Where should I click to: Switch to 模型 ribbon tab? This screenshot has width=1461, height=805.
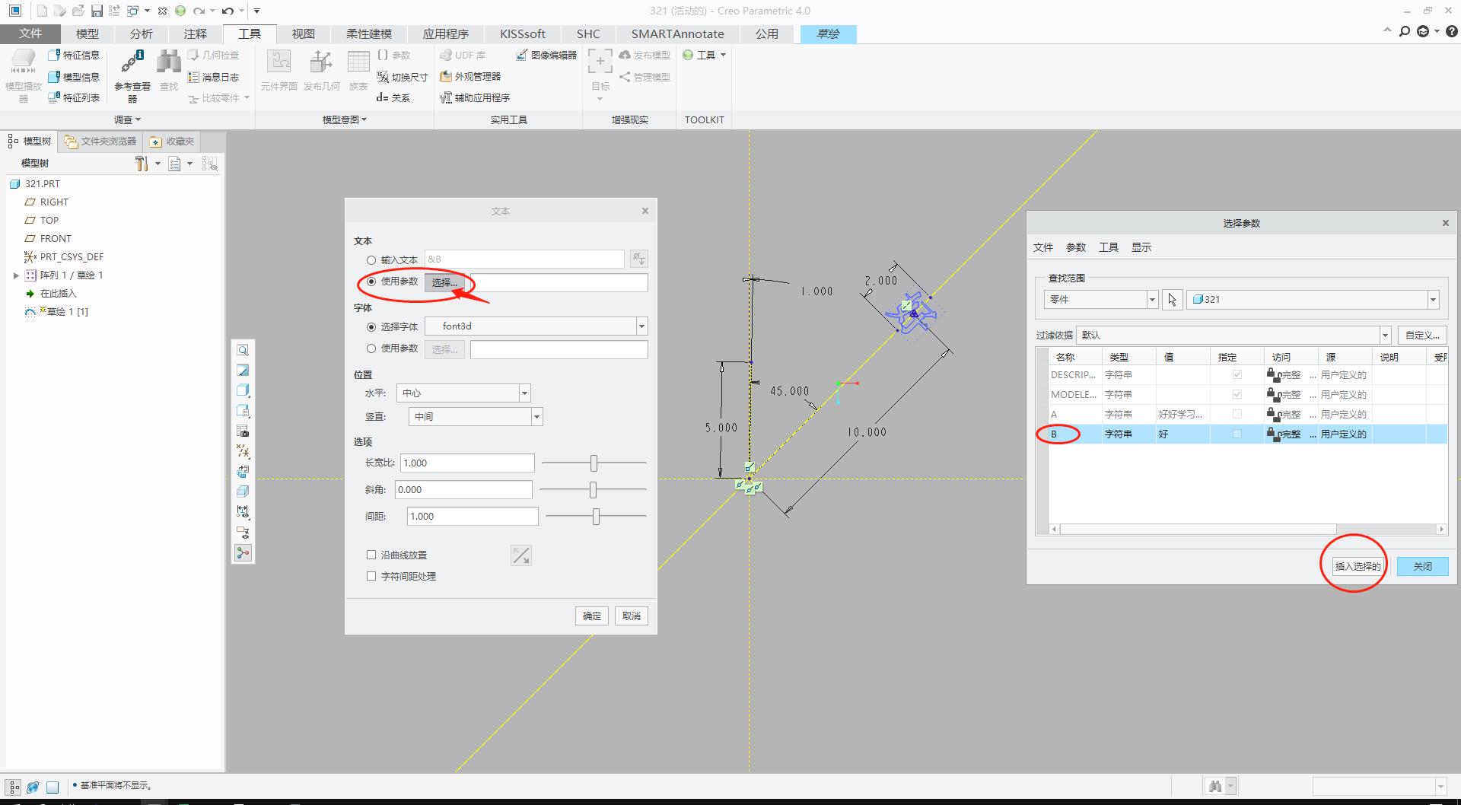pos(88,33)
